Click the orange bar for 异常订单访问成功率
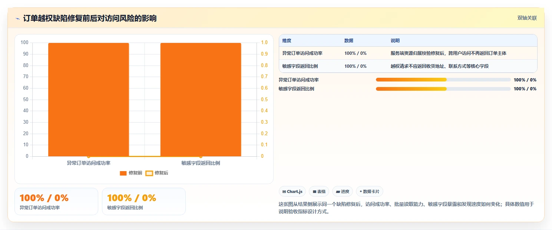This screenshot has height=230, width=552. [89, 100]
